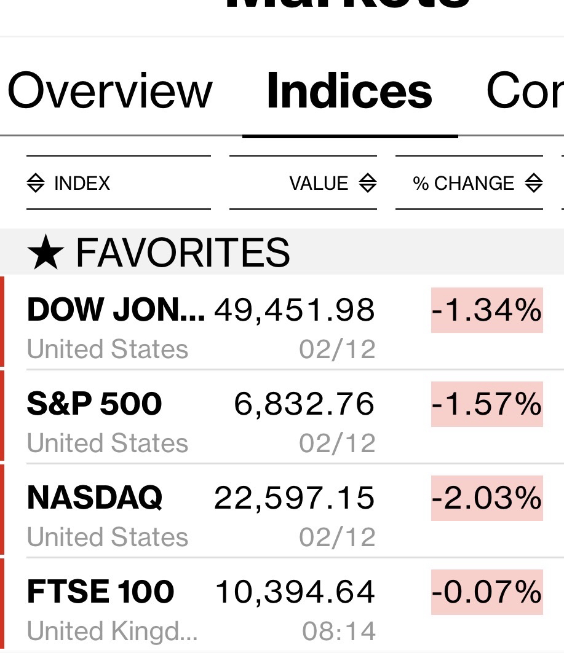This screenshot has width=564, height=653.
Task: Click the sort arrows beside VALUE
Action: [x=367, y=183]
